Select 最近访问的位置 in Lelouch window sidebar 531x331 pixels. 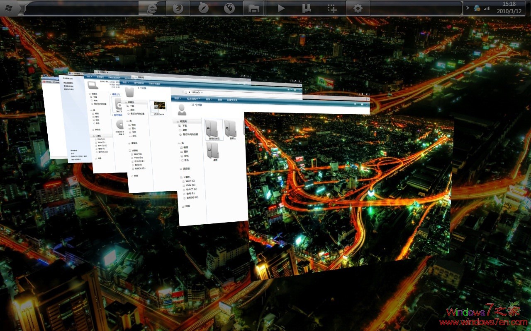click(189, 134)
